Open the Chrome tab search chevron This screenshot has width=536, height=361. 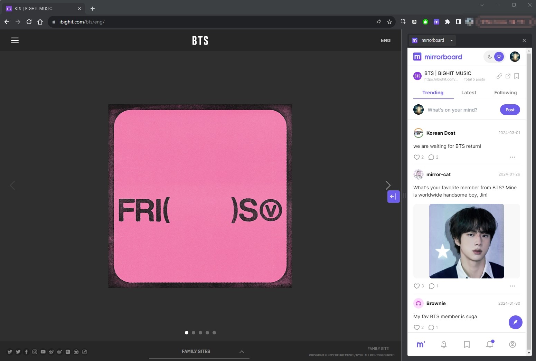tap(482, 5)
